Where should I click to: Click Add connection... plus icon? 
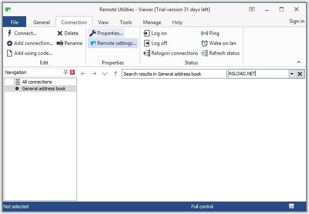click(10, 43)
